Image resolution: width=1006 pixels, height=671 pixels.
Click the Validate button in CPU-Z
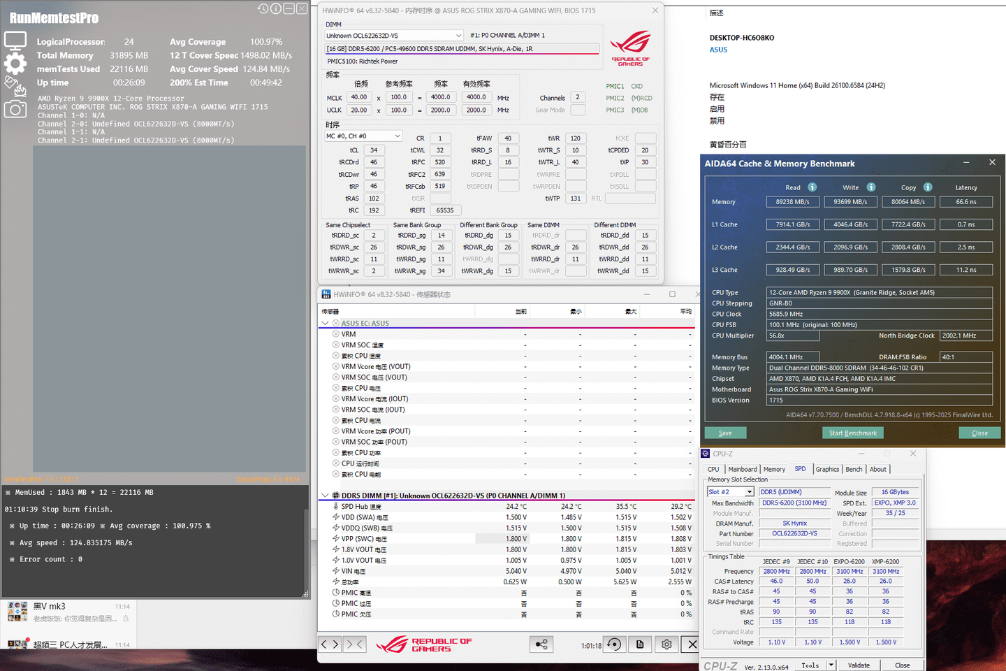tap(859, 665)
